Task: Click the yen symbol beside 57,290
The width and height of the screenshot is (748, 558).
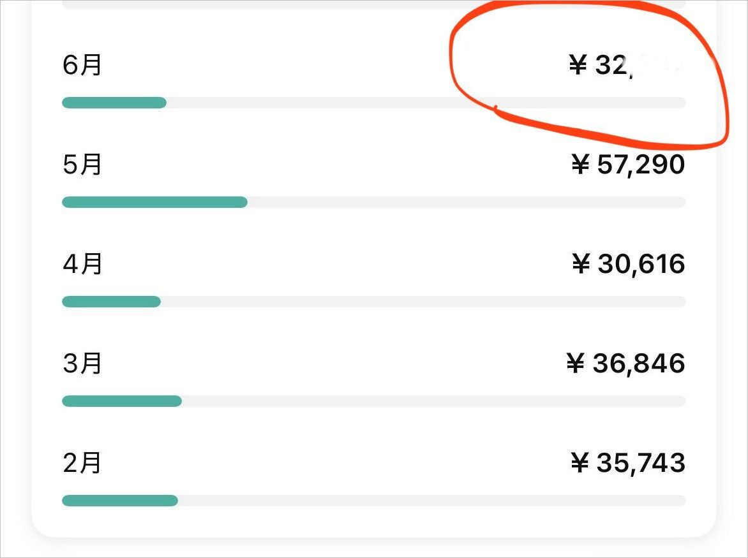Action: point(581,165)
